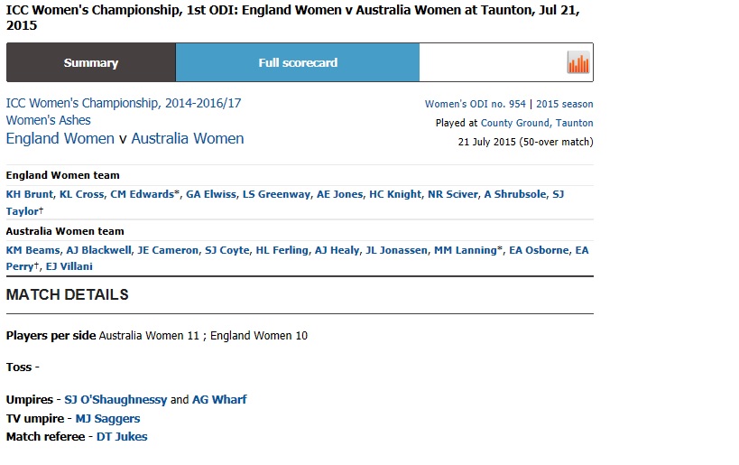Open the Women's Ashes series link
The image size is (739, 465).
pos(49,120)
